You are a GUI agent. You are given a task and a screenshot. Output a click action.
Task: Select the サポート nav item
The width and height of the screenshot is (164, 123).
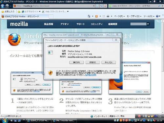(81, 24)
